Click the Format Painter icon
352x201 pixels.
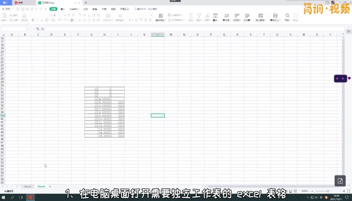pyautogui.click(x=23, y=20)
